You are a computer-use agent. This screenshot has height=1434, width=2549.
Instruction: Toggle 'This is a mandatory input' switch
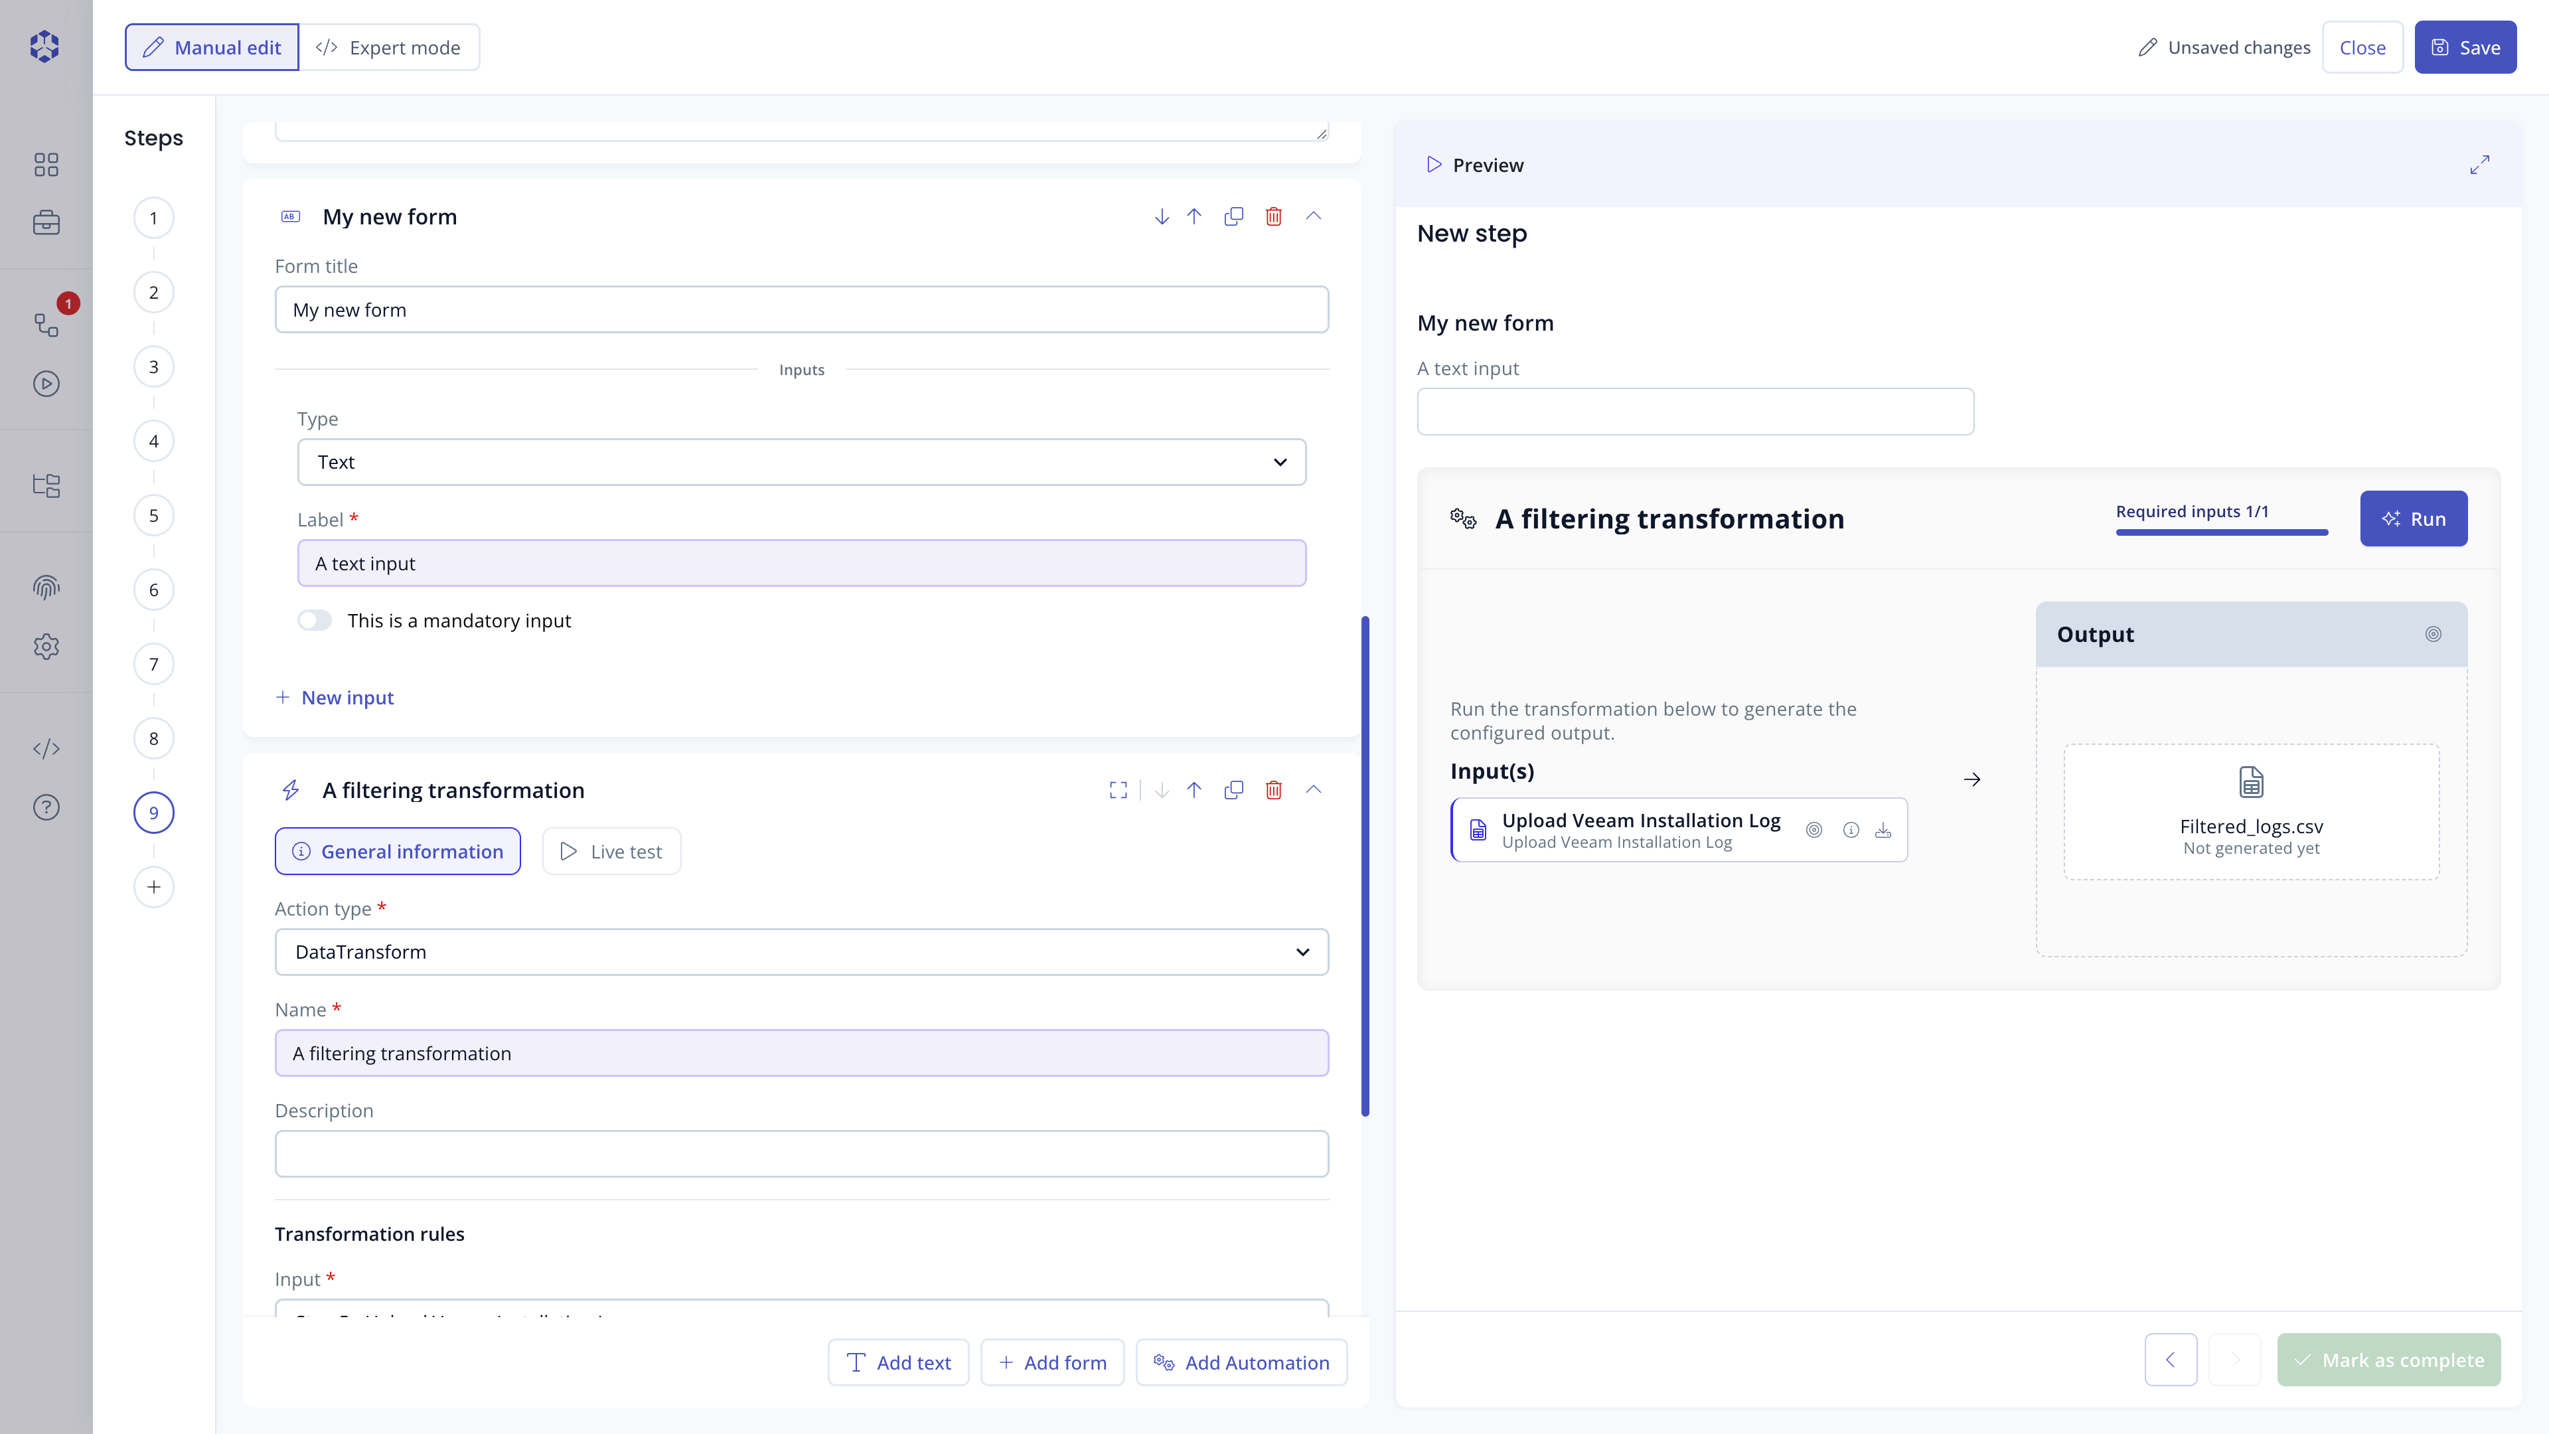click(x=315, y=621)
